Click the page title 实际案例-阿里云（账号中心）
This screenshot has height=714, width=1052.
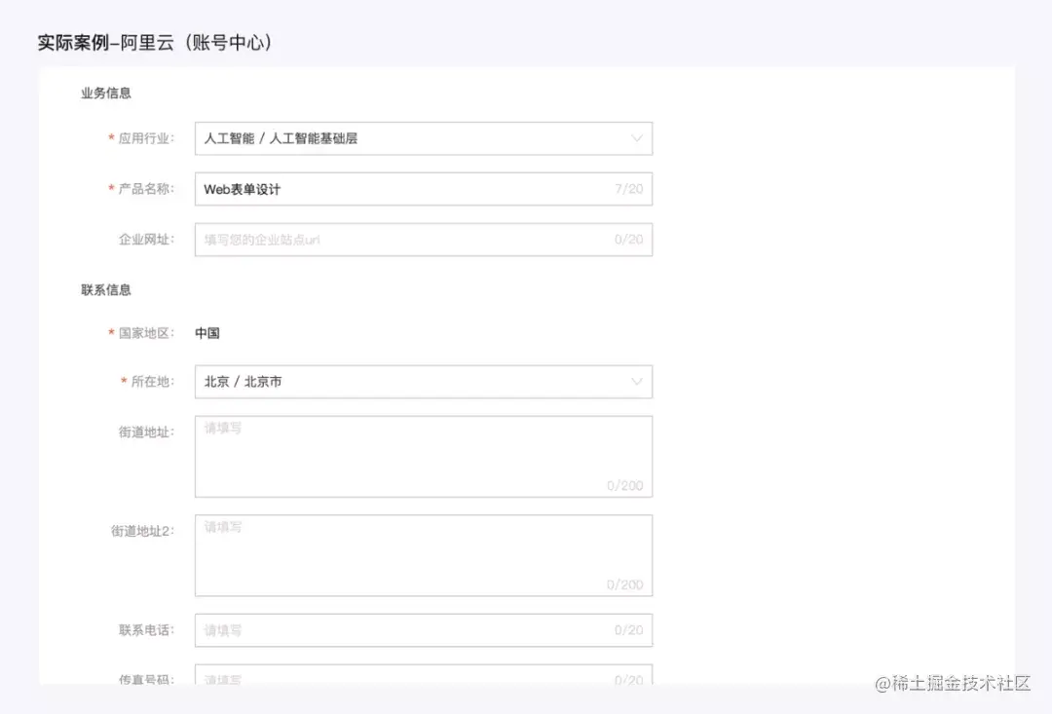[x=155, y=42]
